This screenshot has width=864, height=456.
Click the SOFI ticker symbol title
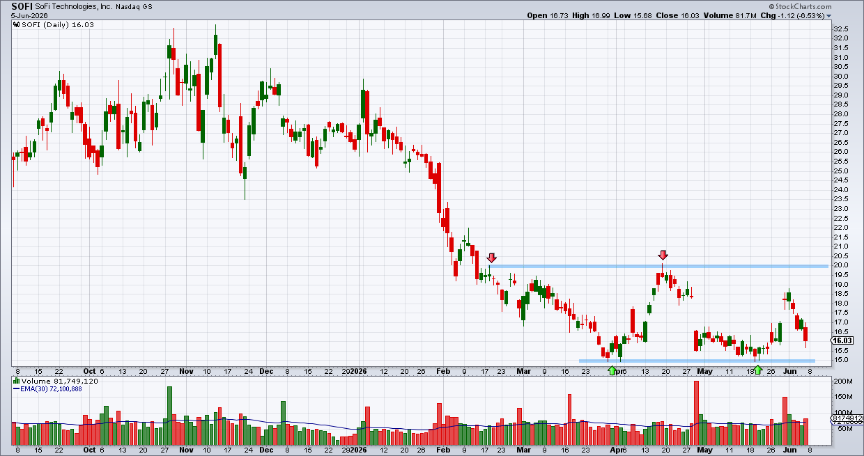(x=23, y=6)
